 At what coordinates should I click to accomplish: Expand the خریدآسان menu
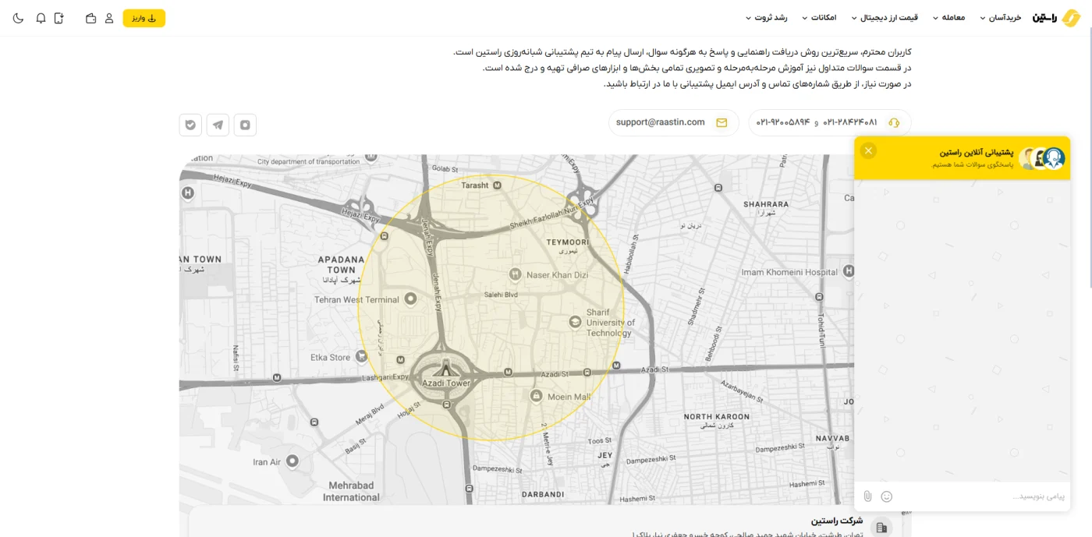click(1000, 18)
